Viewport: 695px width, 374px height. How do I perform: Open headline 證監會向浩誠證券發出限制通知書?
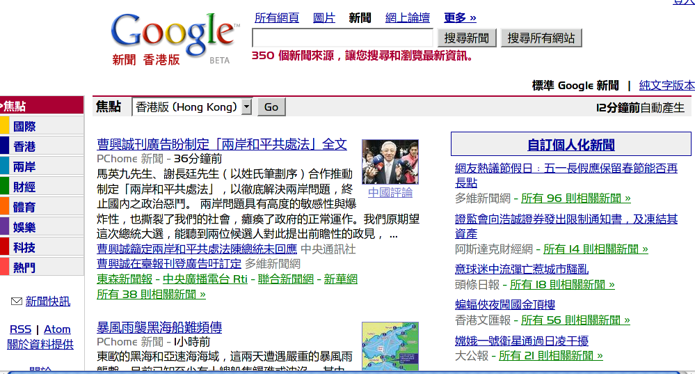click(x=566, y=226)
